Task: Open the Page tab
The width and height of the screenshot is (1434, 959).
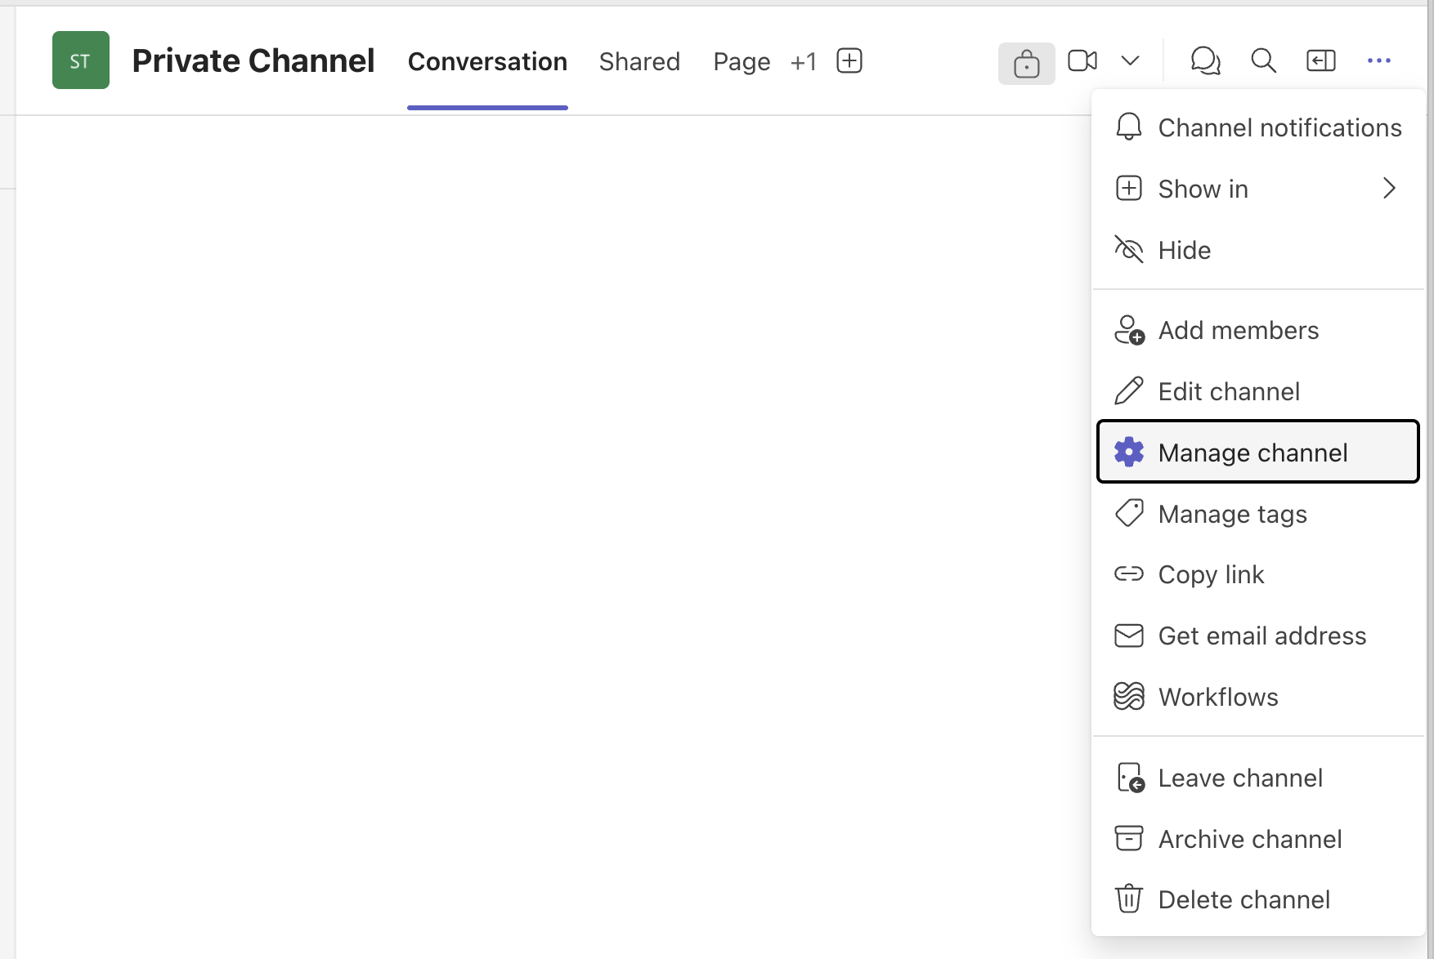Action: (742, 61)
